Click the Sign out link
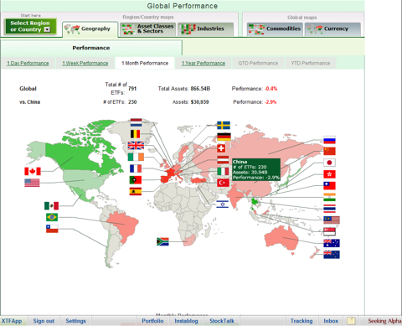 coord(44,321)
